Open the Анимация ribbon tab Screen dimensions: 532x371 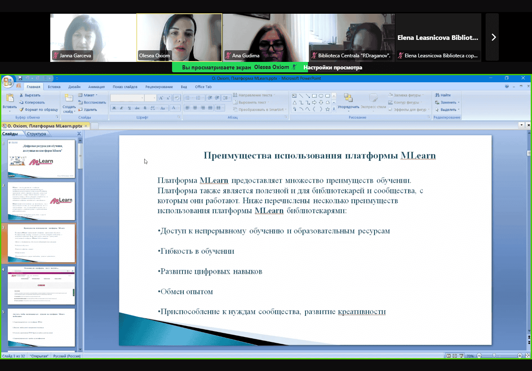pyautogui.click(x=96, y=87)
